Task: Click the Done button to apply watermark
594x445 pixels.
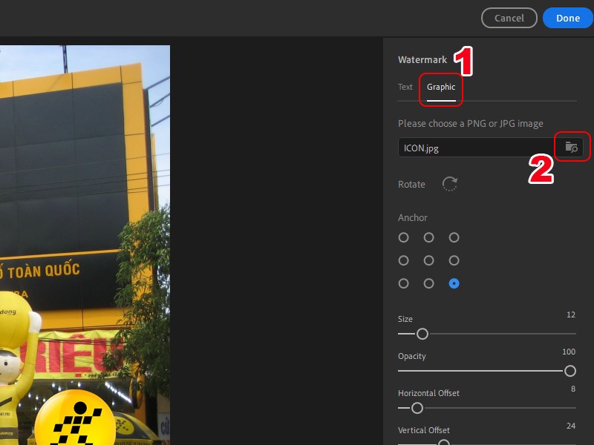Action: click(567, 18)
